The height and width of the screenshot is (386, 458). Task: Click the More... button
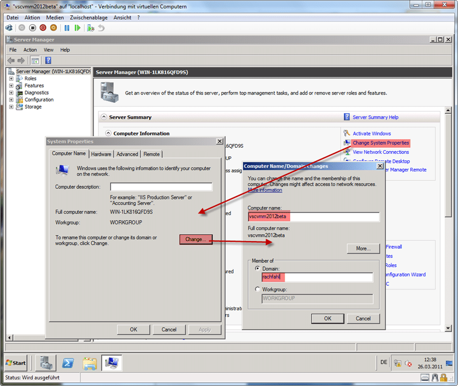pos(364,248)
